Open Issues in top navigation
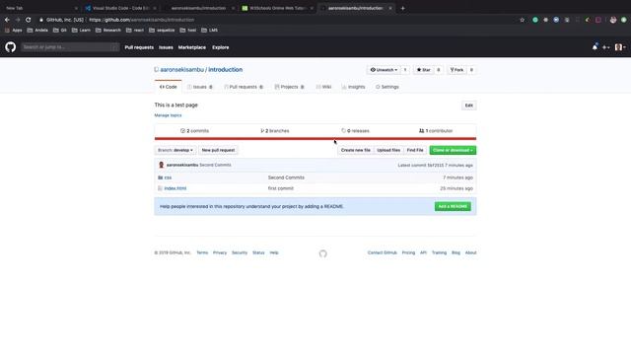This screenshot has width=631, height=355. click(166, 47)
